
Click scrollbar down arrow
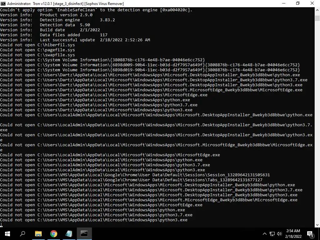pos(317,225)
